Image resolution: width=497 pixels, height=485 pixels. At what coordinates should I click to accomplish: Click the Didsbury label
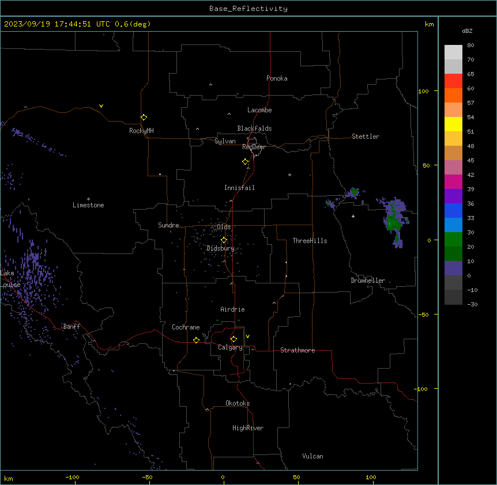pyautogui.click(x=220, y=248)
